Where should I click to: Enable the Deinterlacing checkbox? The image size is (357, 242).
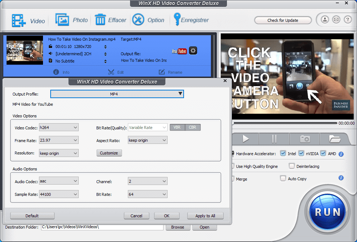coord(291,166)
